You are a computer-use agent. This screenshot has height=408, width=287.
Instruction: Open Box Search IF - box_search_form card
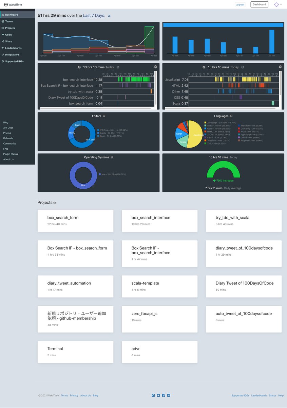coord(75,254)
